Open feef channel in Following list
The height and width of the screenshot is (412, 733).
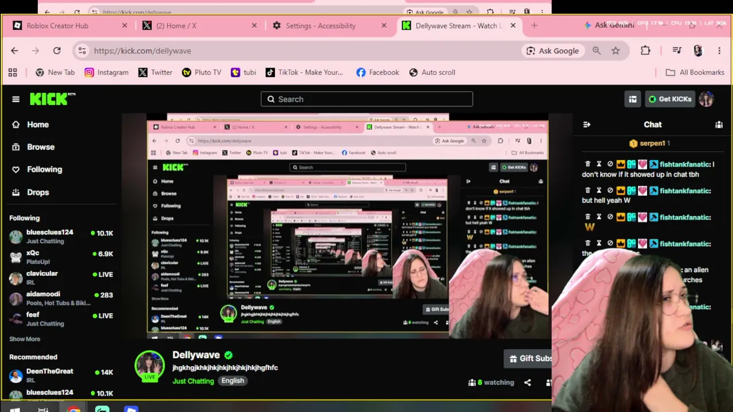tap(61, 319)
